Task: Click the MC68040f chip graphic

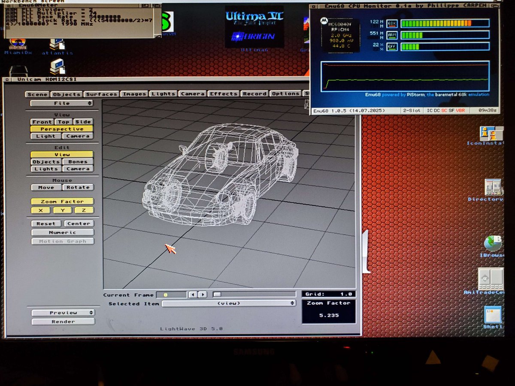Action: point(341,36)
